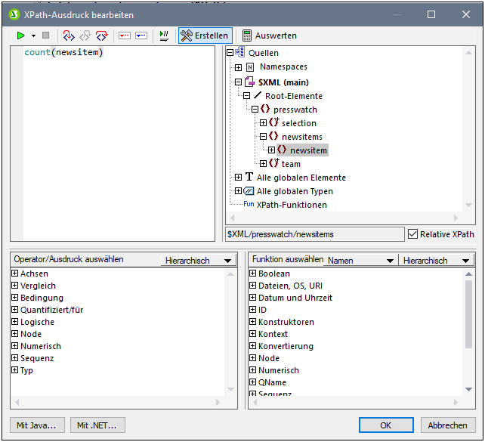
Task: Switch to Erstellen builder mode
Action: point(205,36)
